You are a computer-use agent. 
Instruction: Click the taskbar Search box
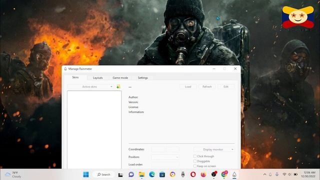[103, 174]
